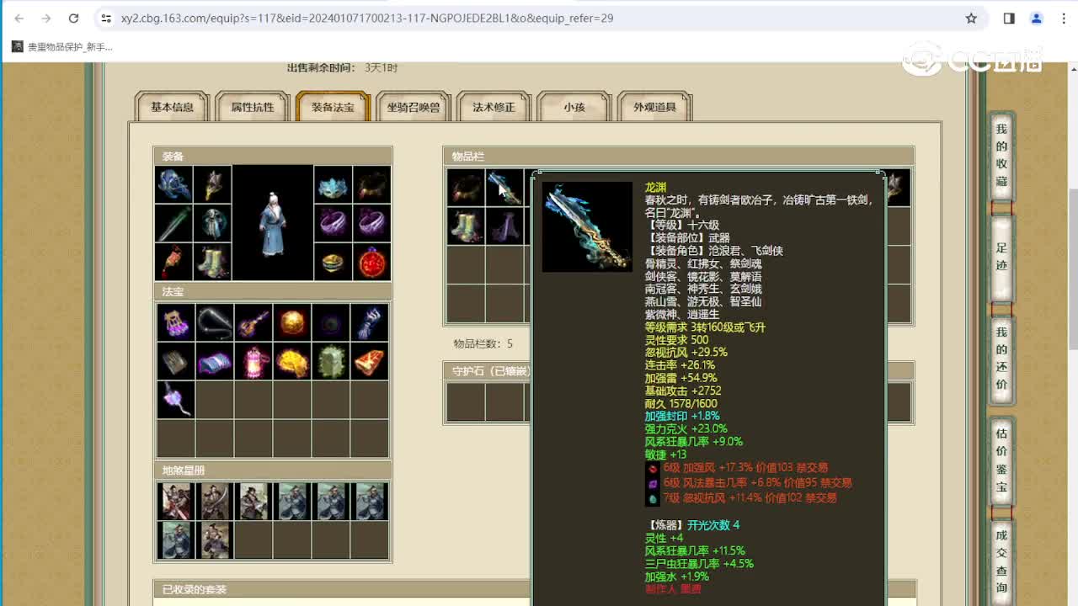Click the gray book magic treasure icon
The width and height of the screenshot is (1078, 606).
tap(176, 361)
